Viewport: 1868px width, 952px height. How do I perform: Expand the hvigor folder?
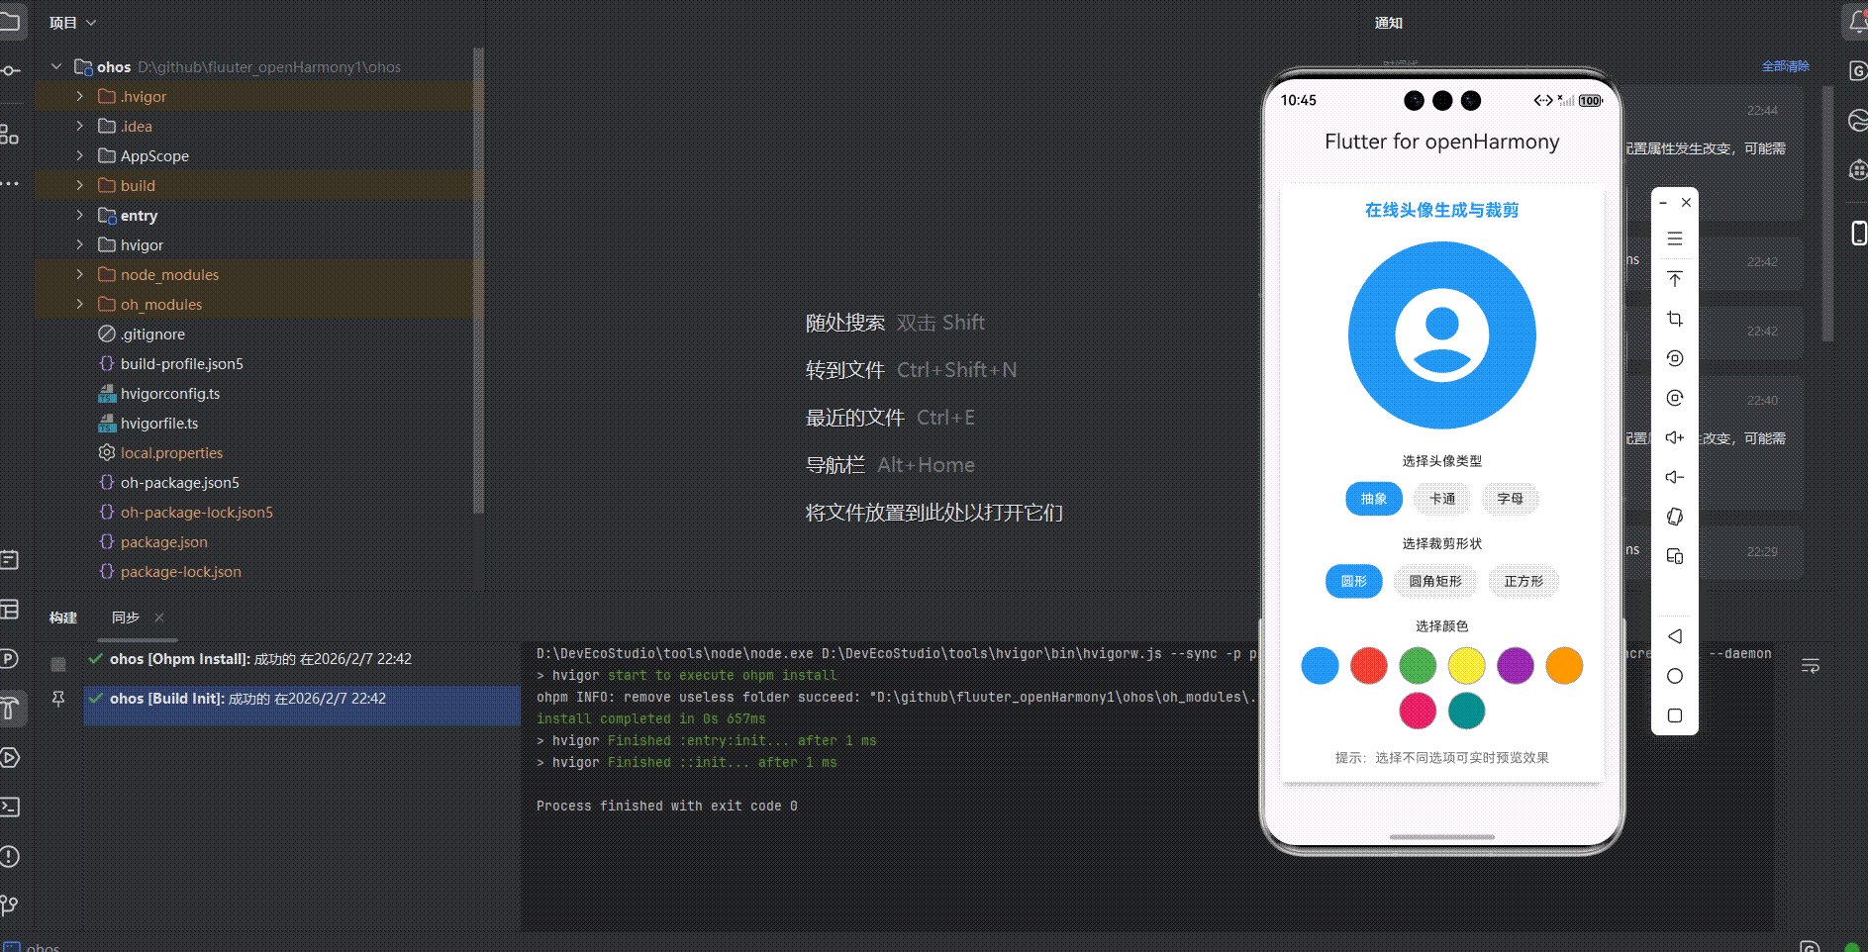coord(80,244)
